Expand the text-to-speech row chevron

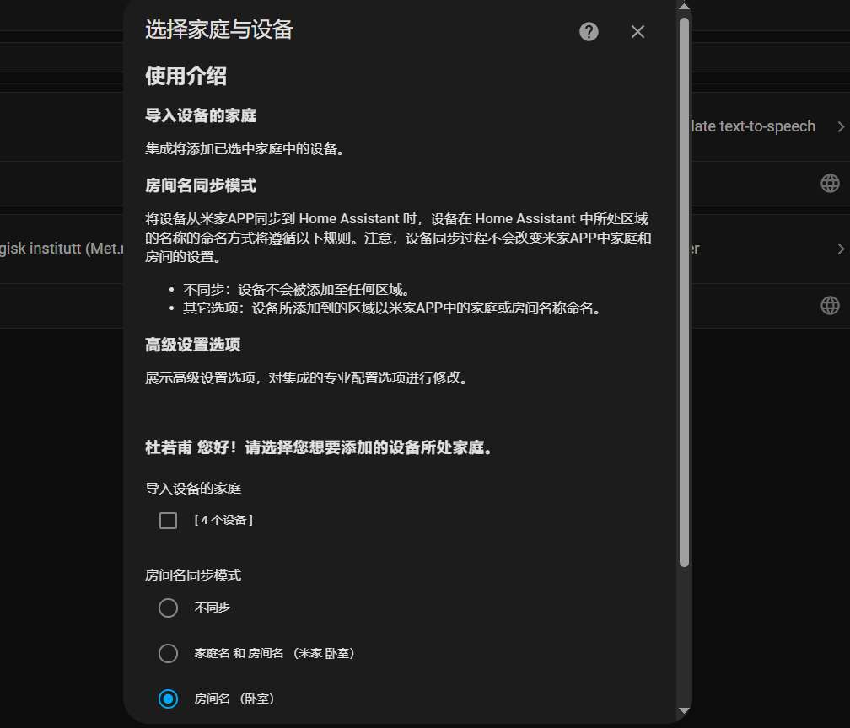tap(840, 126)
